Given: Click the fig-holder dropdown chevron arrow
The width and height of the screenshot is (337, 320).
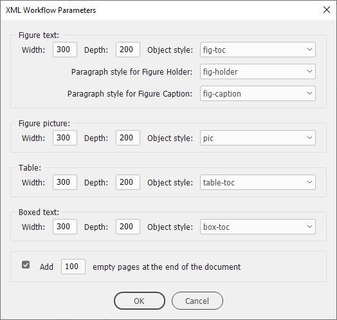Looking at the screenshot, I should (x=309, y=71).
